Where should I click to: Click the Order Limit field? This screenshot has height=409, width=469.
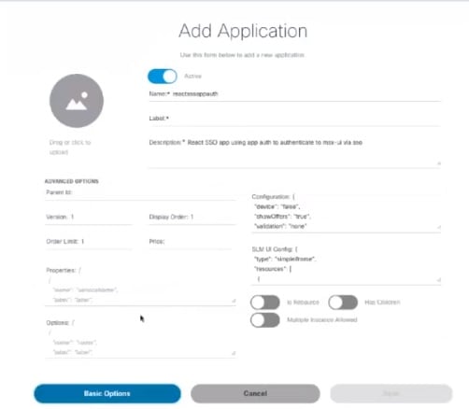[x=89, y=242]
